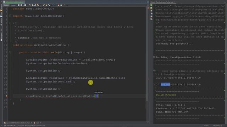Click Find Previous Occurrence toolbar icon
Viewport: 227px width, 127px height.
[33, 5]
